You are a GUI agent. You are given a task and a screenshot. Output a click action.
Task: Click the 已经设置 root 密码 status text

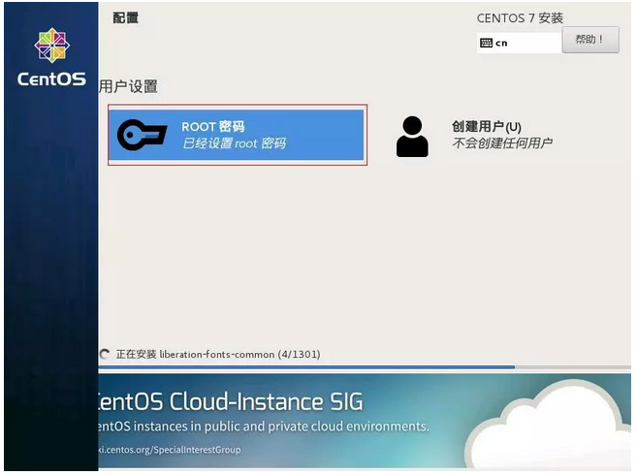(234, 143)
